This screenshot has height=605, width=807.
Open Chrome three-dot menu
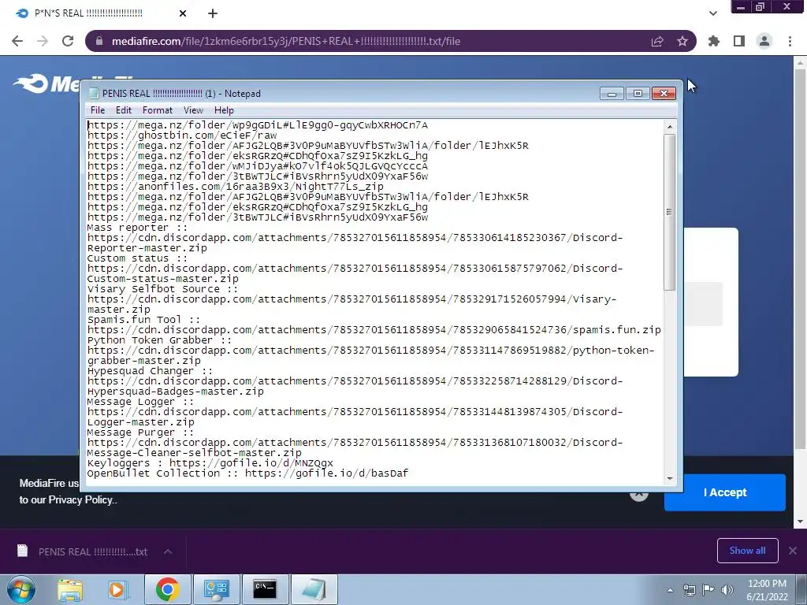(790, 41)
